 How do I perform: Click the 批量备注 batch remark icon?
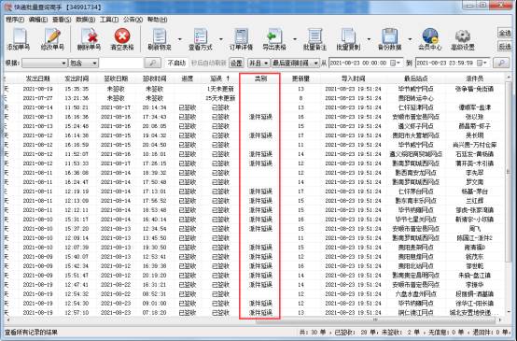314,36
